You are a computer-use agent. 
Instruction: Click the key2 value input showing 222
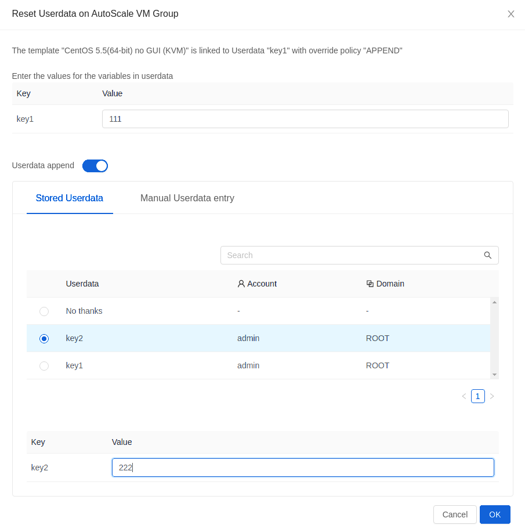[303, 467]
